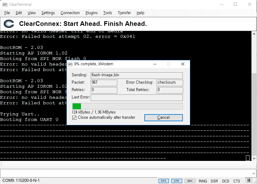257x184 pixels.
Task: Click the RING status indicator
Action: pyautogui.click(x=203, y=181)
